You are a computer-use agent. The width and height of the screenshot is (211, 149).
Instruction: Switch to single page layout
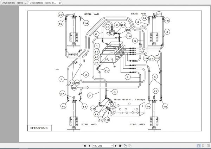(198, 146)
